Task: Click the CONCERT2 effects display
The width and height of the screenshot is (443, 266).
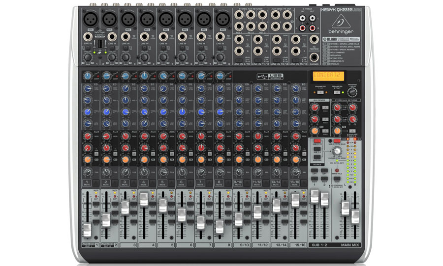Action: [328, 76]
